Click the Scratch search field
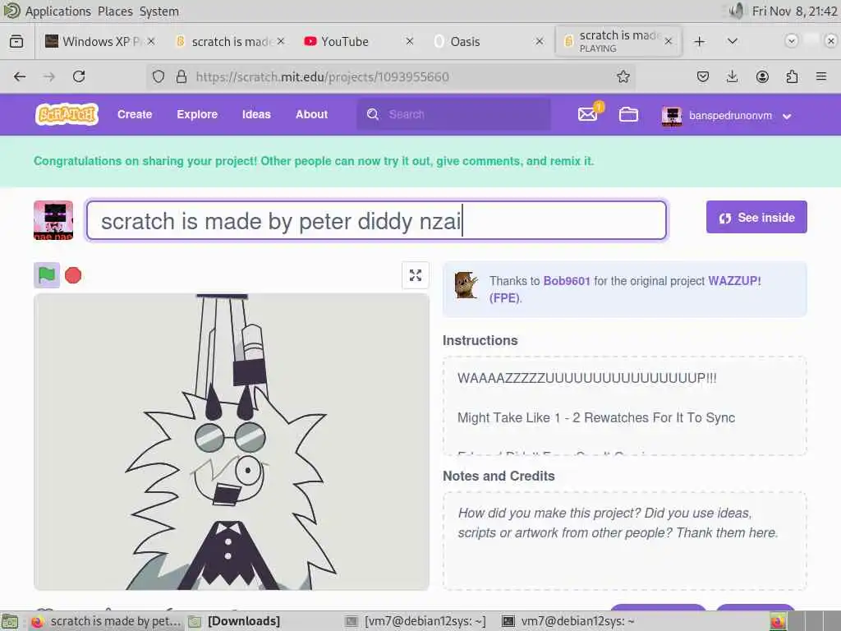Screen dimensions: 841x631 click(x=453, y=114)
